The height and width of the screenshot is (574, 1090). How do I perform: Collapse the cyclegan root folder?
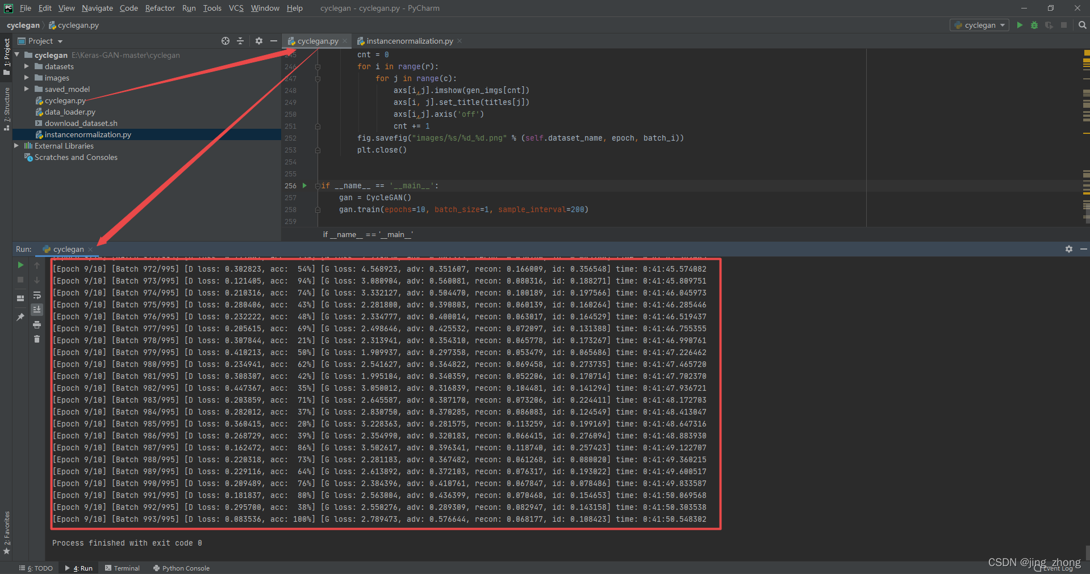coord(17,55)
